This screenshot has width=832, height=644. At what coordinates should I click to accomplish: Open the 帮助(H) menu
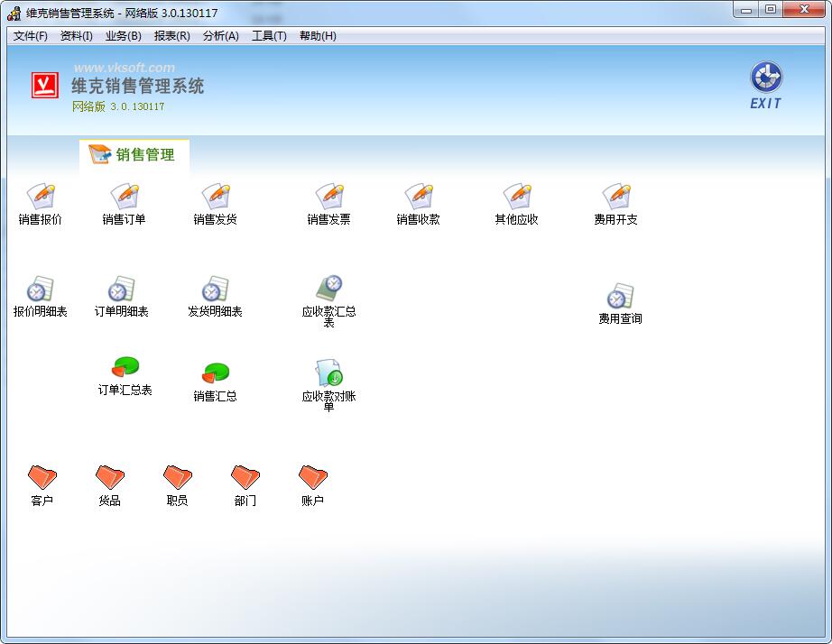point(318,35)
